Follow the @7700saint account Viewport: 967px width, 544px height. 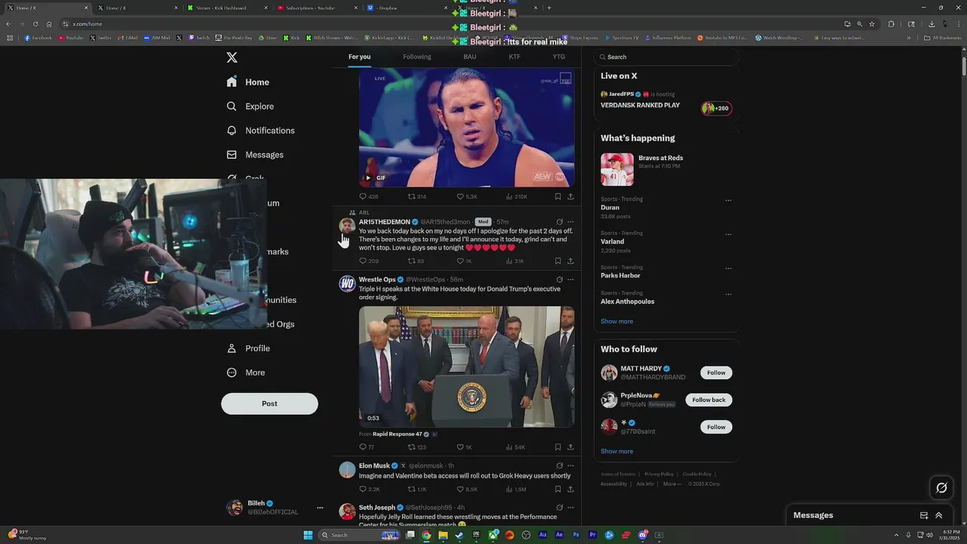[x=716, y=427]
